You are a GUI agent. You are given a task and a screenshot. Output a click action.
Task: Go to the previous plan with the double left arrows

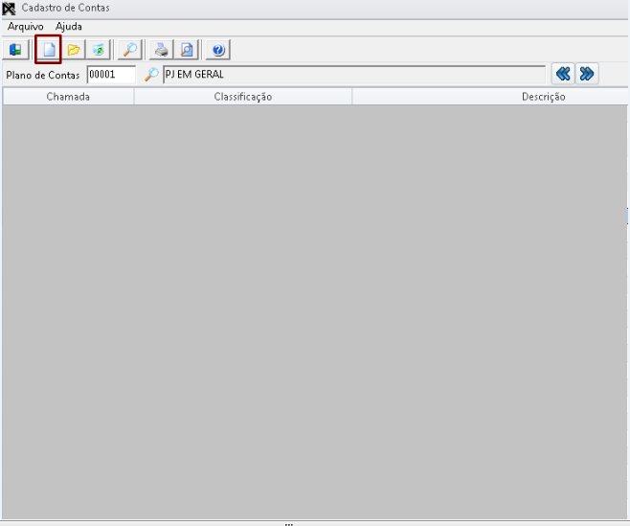(563, 74)
